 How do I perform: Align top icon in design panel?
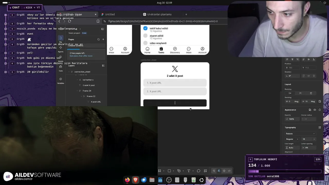tap(304, 59)
